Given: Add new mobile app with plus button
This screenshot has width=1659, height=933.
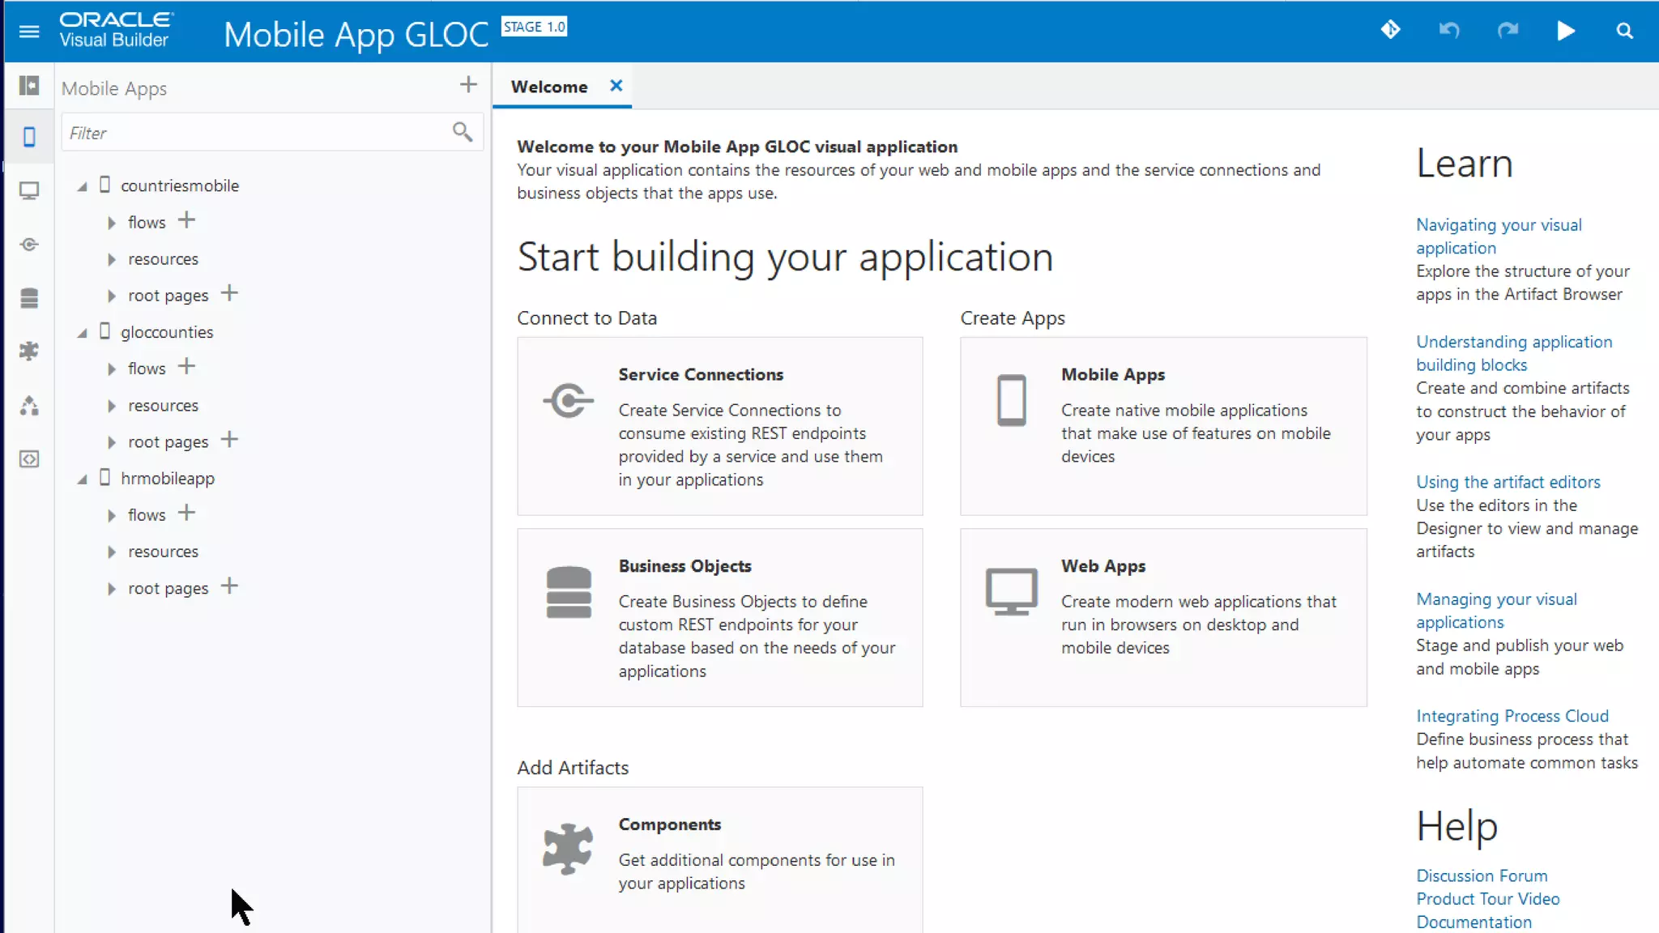Looking at the screenshot, I should [468, 85].
